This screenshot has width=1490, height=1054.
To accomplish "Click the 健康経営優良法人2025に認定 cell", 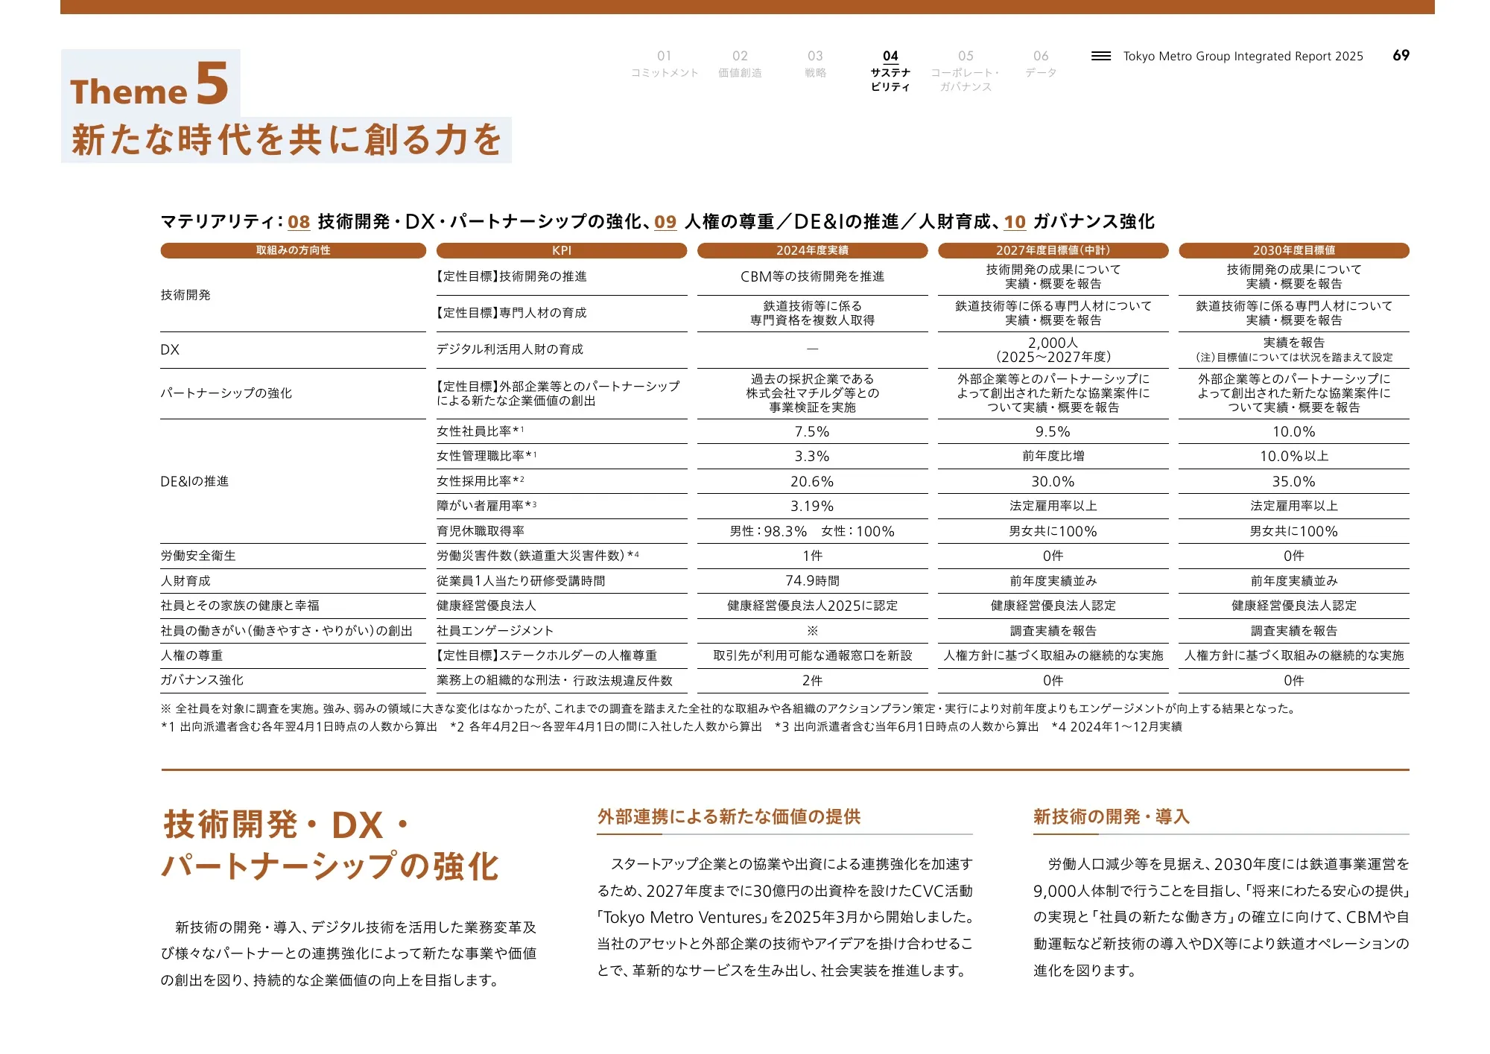I will pos(812,606).
